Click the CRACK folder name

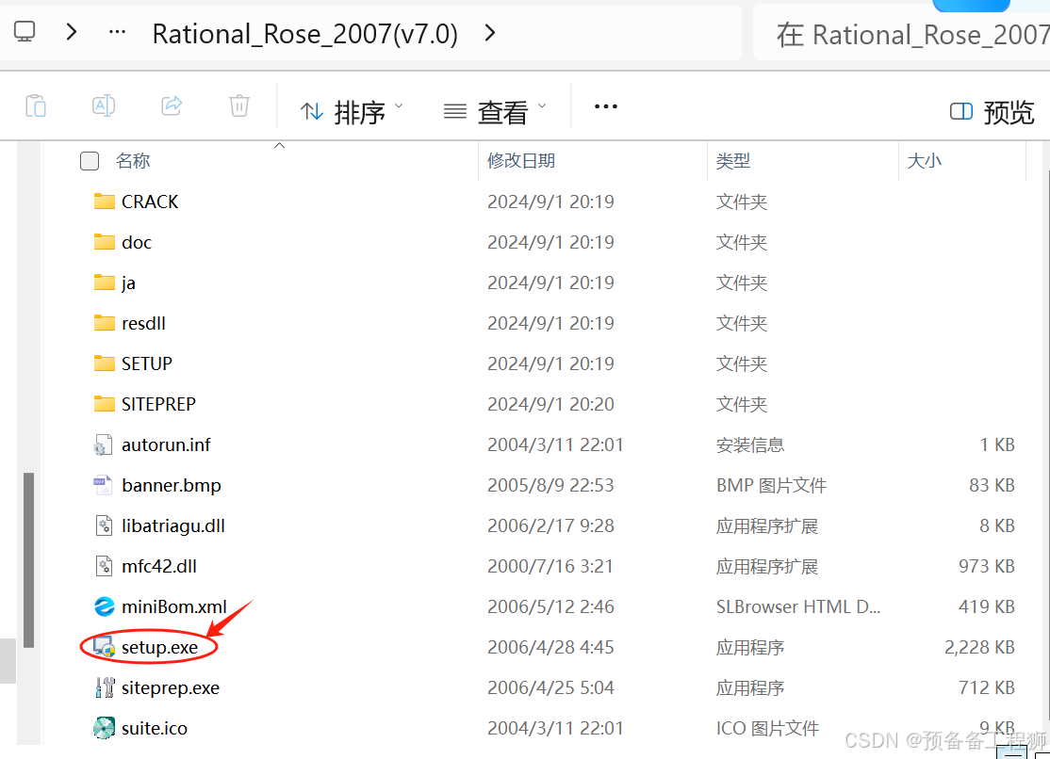(150, 202)
